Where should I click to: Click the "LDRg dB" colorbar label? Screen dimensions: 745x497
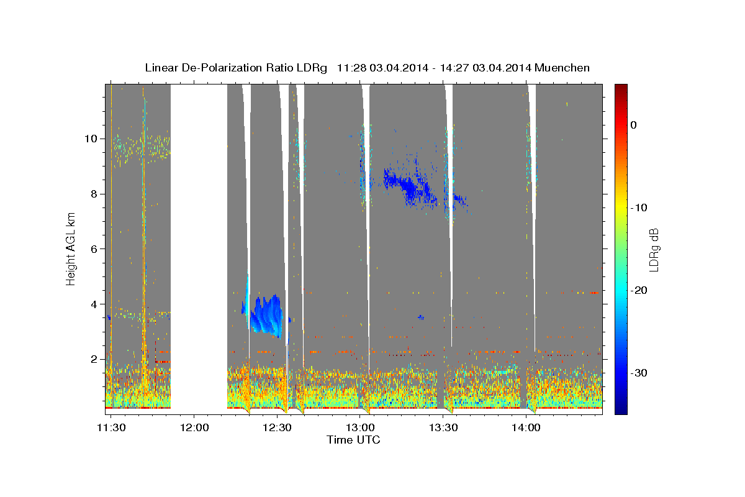(x=653, y=249)
